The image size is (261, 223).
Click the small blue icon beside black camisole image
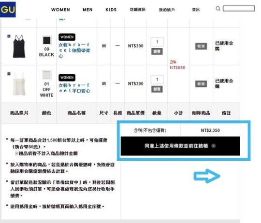9,36
